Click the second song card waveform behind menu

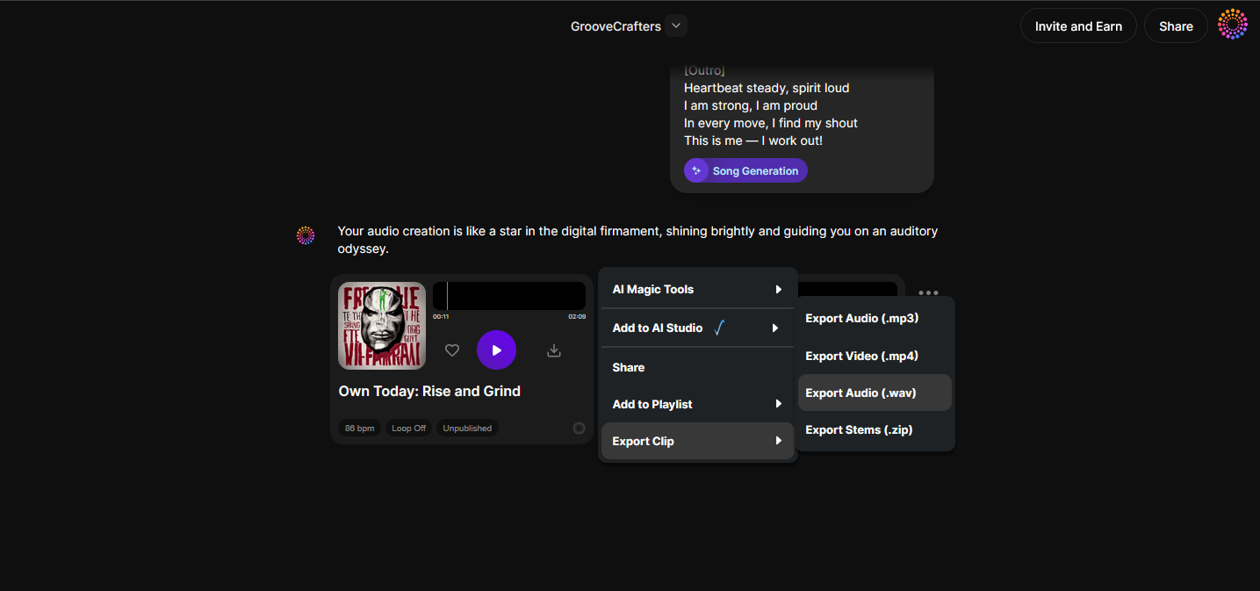click(847, 290)
